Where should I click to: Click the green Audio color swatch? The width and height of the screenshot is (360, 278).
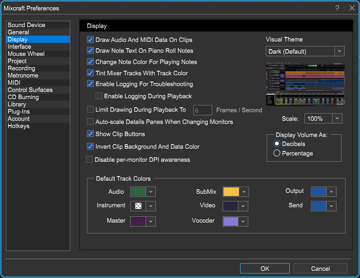(138, 191)
